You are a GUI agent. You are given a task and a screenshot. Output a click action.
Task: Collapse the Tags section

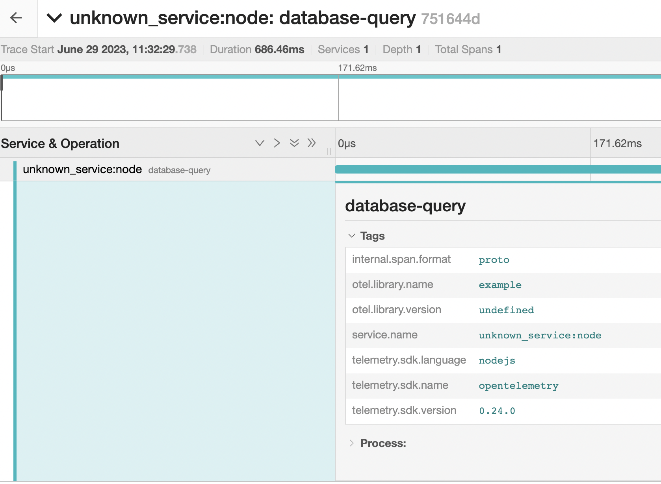click(366, 236)
